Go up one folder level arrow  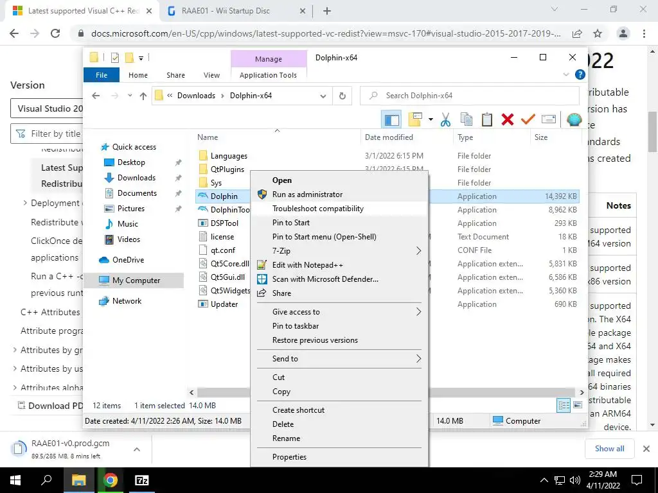[x=143, y=96]
